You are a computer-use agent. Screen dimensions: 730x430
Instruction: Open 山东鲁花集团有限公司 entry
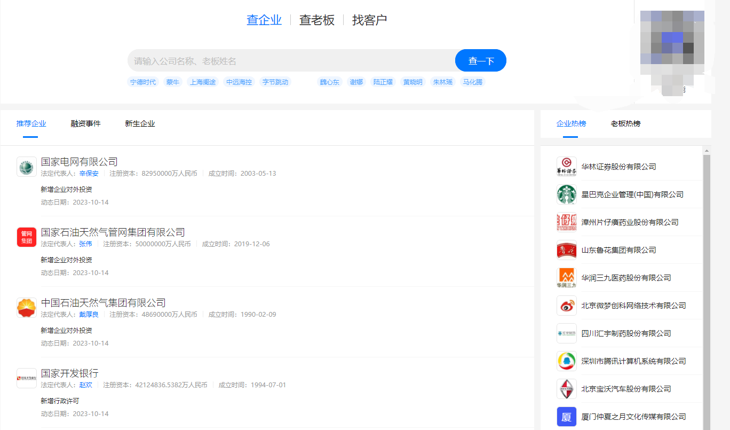(619, 250)
